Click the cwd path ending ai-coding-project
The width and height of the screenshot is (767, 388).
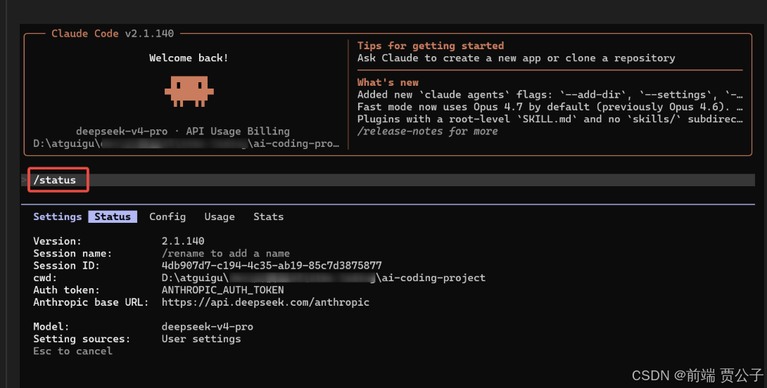323,278
